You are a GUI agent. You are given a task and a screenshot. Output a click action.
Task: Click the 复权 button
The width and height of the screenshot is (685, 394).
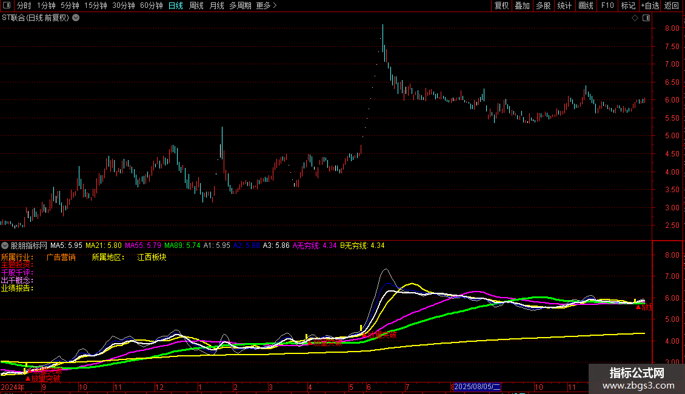tap(501, 5)
